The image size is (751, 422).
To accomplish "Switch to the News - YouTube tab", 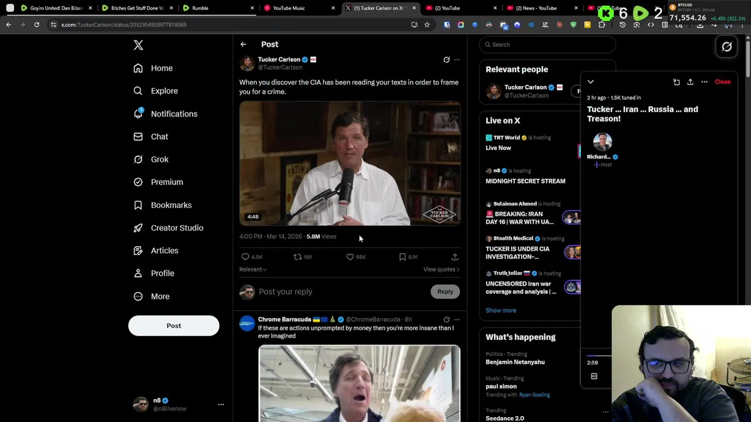I will tap(541, 8).
